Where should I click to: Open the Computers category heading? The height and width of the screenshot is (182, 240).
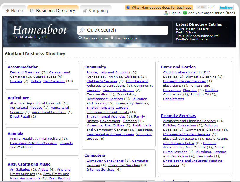point(95,155)
